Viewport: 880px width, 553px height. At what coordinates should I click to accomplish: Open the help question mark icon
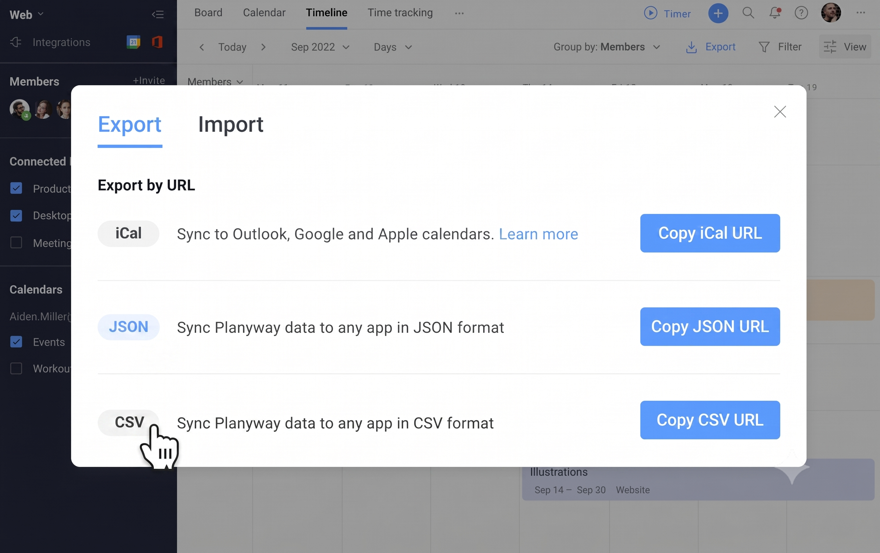pyautogui.click(x=801, y=13)
